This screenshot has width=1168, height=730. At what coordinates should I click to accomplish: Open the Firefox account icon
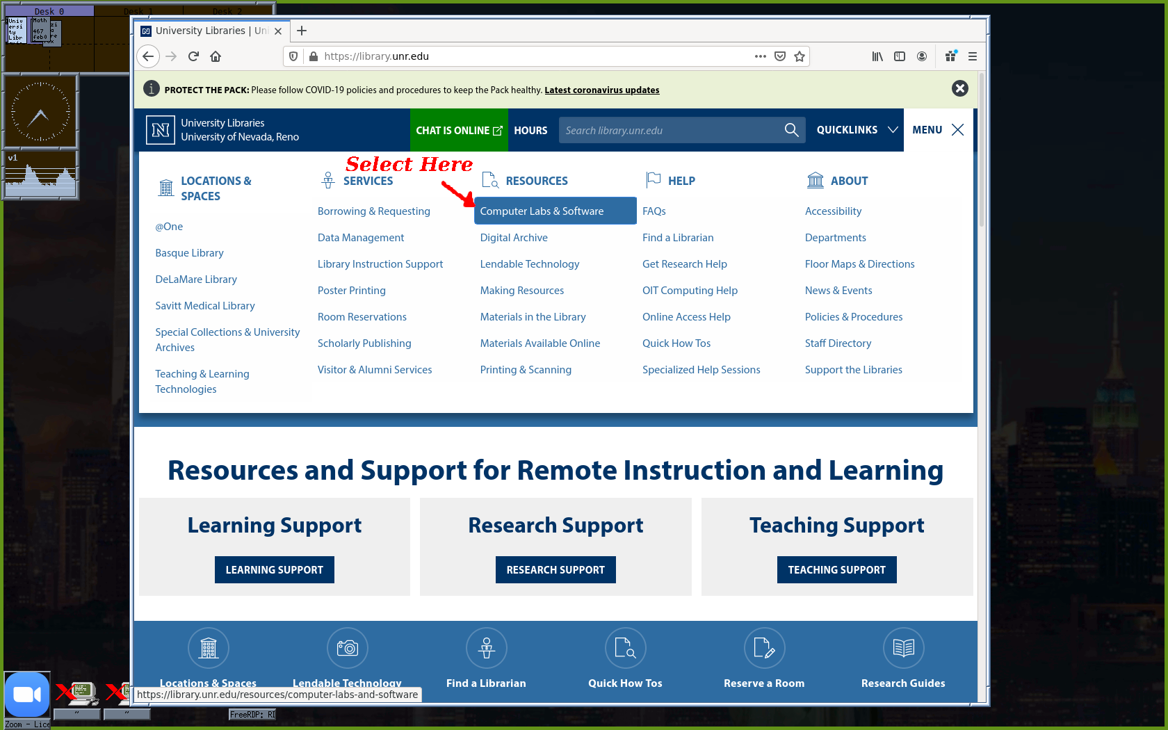coord(922,56)
